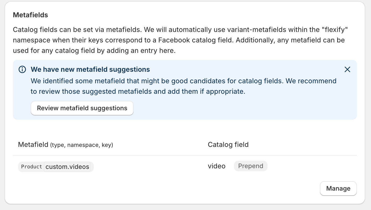Dismiss the metafield suggestions banner

pyautogui.click(x=347, y=69)
